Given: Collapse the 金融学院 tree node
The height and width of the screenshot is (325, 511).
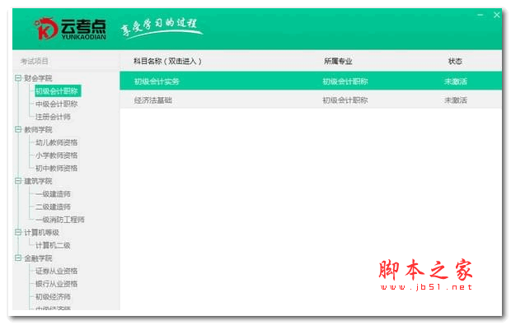Looking at the screenshot, I should (18, 258).
